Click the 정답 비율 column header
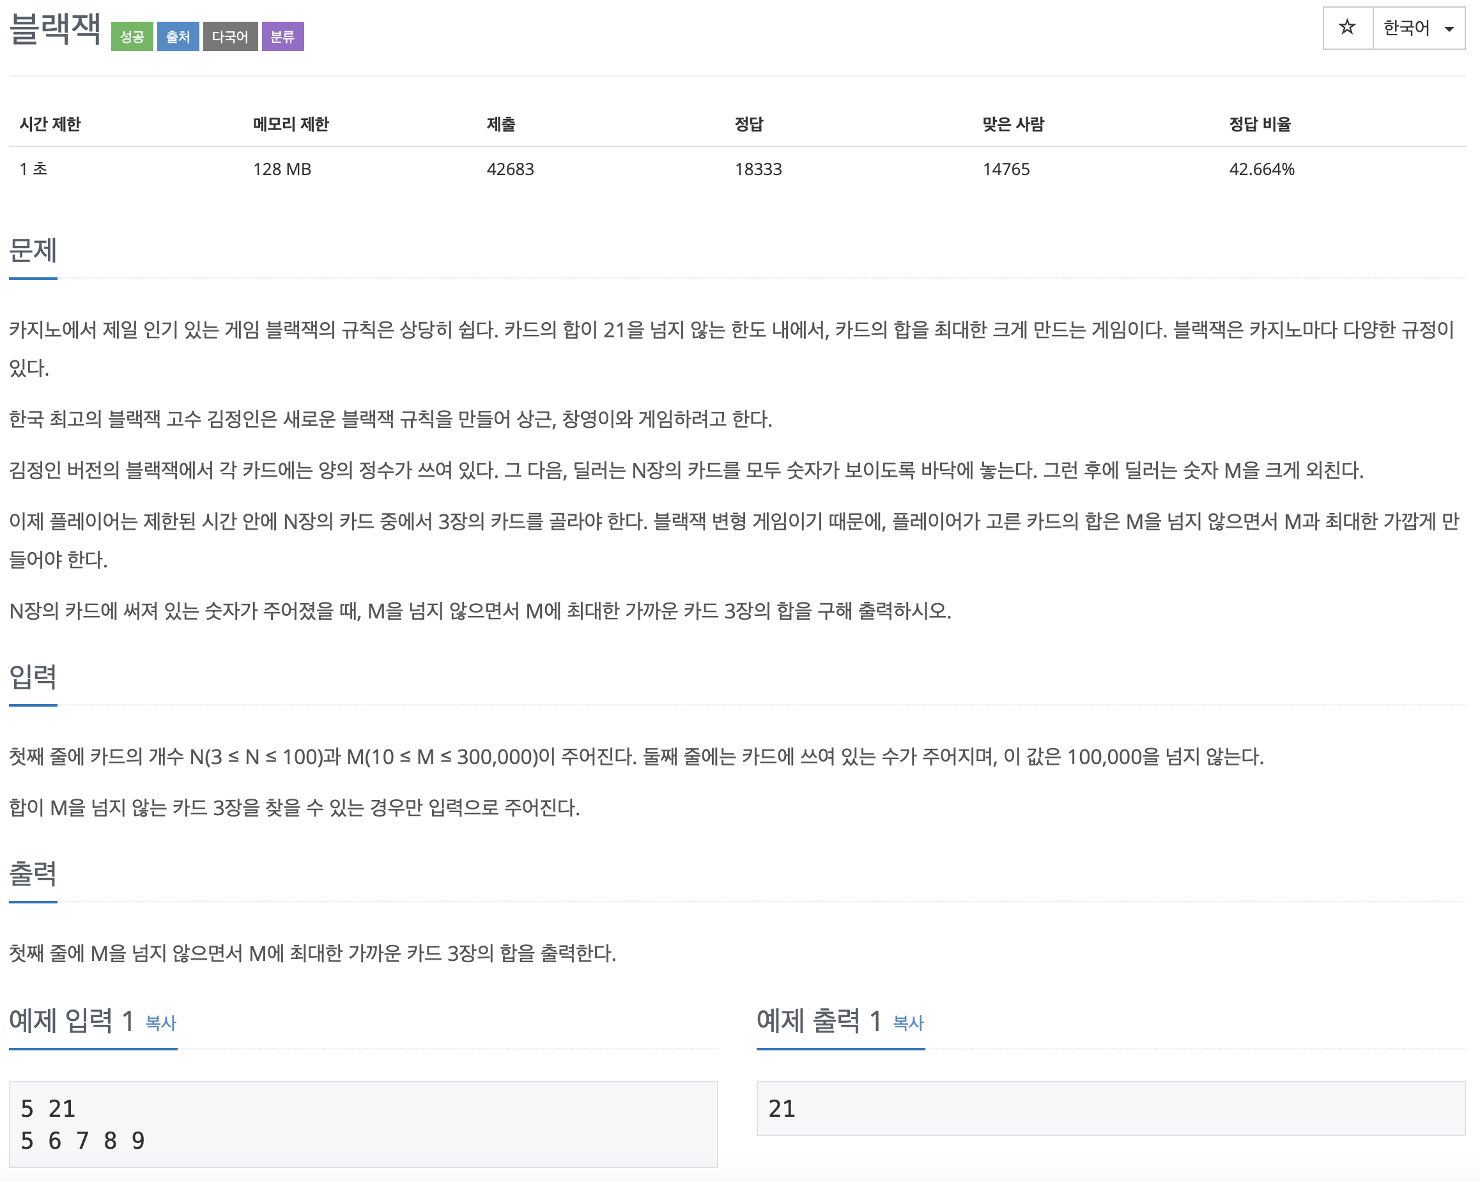 tap(1259, 124)
